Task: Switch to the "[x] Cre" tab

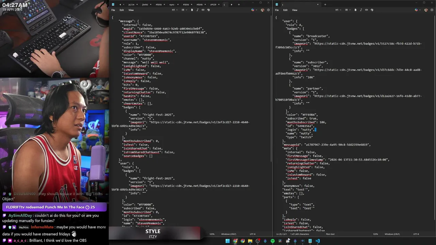Action: [x=131, y=4]
